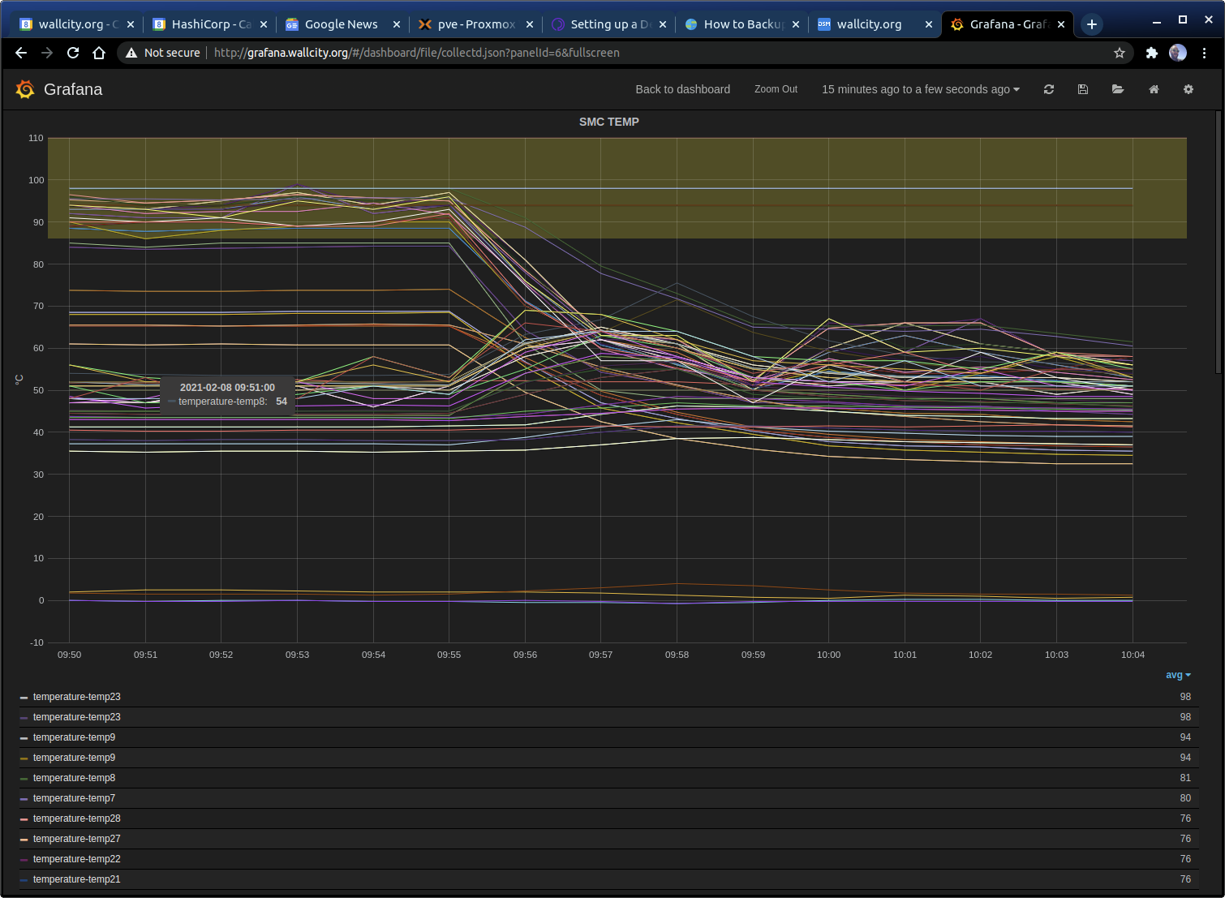Click Back to dashboard

[682, 89]
